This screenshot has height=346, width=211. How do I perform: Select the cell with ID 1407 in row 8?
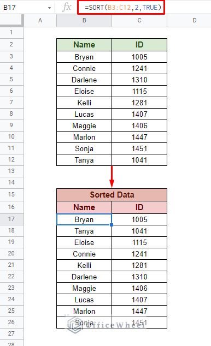[x=139, y=114]
